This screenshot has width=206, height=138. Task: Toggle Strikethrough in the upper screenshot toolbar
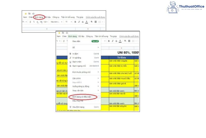[x=83, y=22]
